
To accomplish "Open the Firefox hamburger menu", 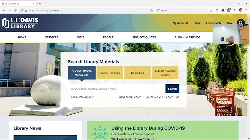I will [x=246, y=10].
